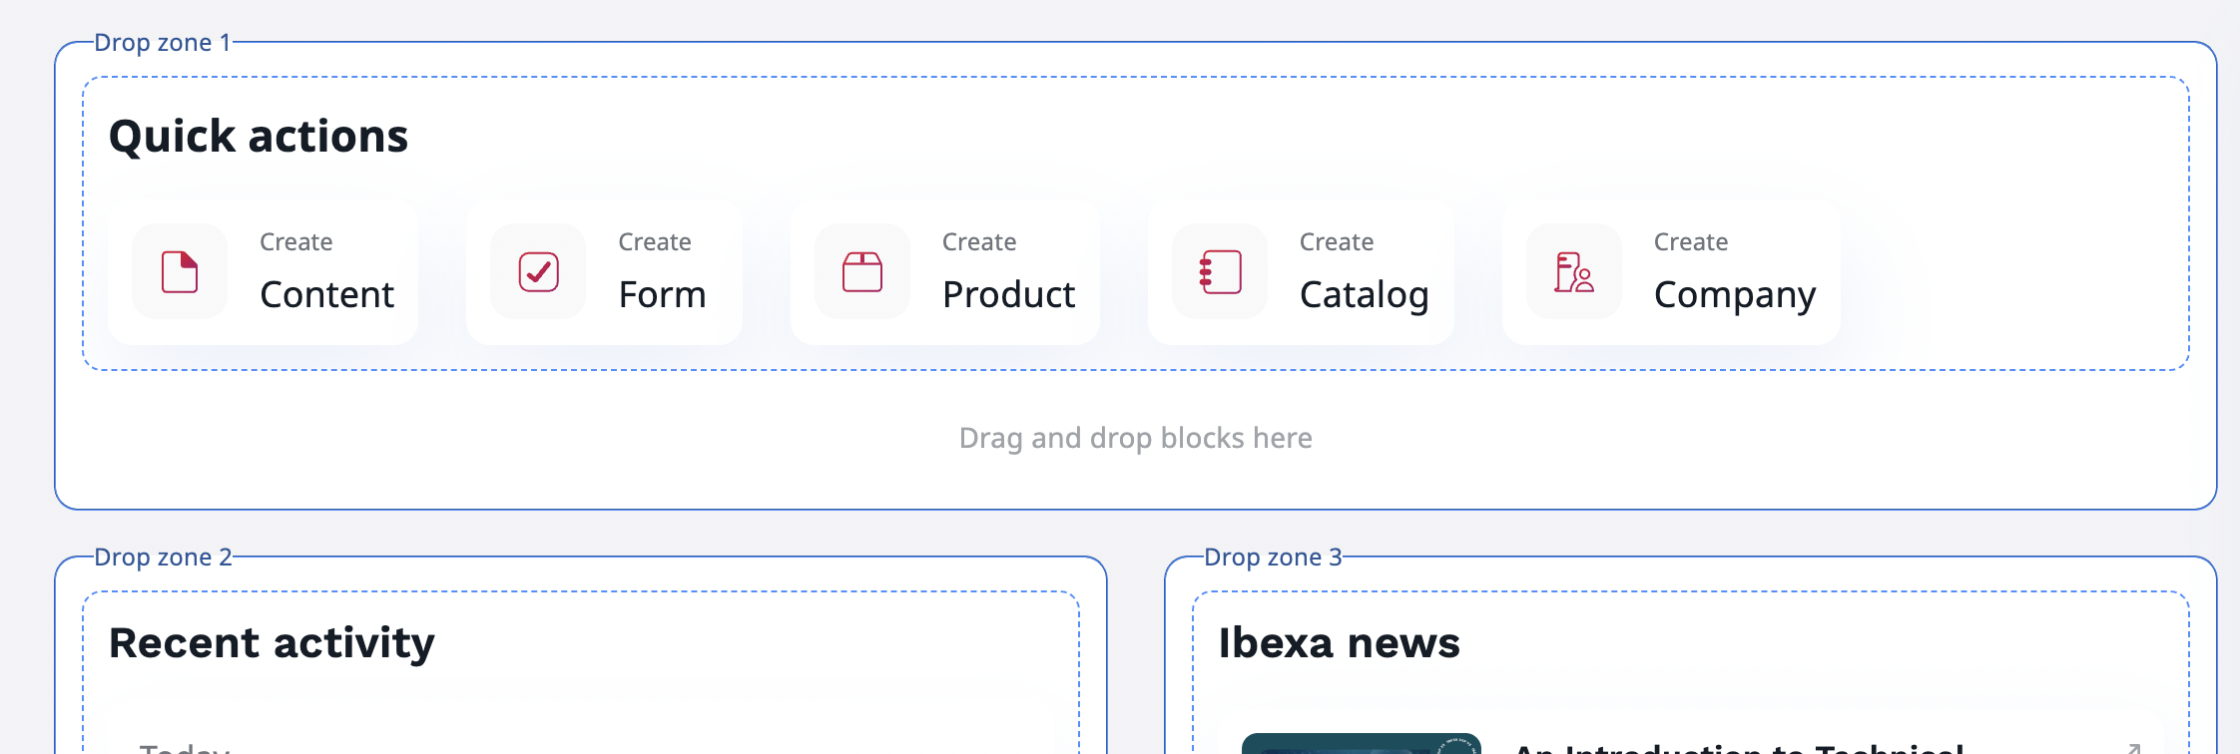Create a new Catalog from quick actions
The image size is (2240, 754).
1302,271
